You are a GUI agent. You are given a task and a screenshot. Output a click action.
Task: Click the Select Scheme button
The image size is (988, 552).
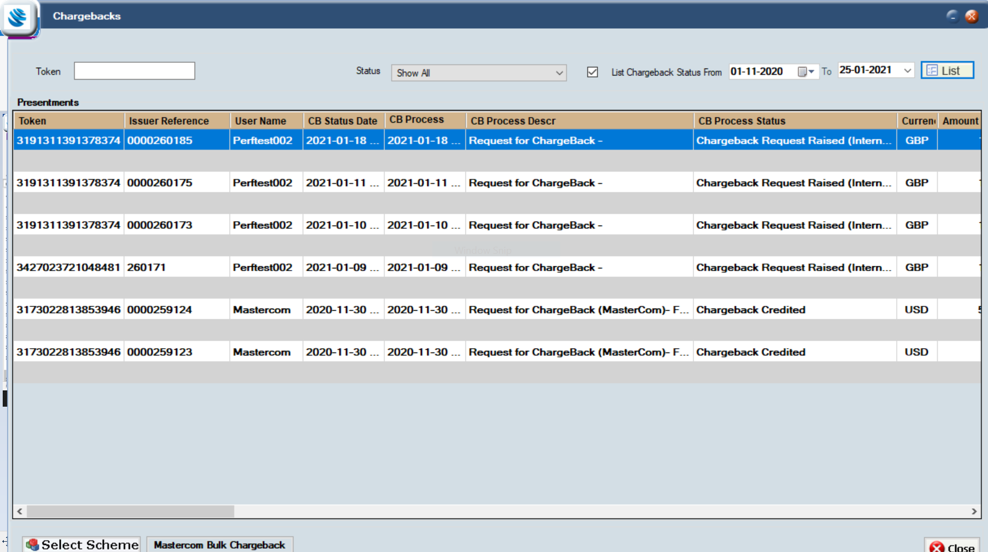click(81, 544)
